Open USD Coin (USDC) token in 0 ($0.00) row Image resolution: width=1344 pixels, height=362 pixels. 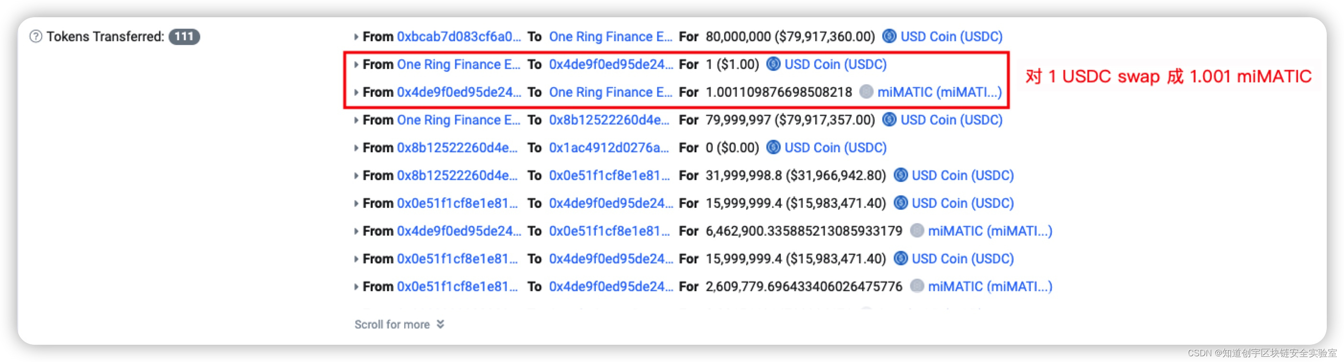pyautogui.click(x=835, y=147)
